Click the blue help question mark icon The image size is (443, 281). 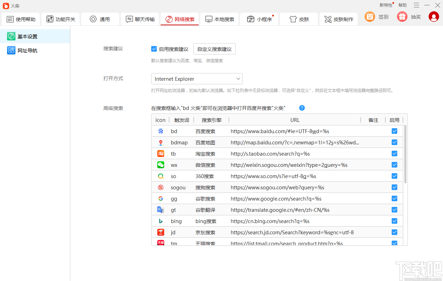pyautogui.click(x=302, y=108)
